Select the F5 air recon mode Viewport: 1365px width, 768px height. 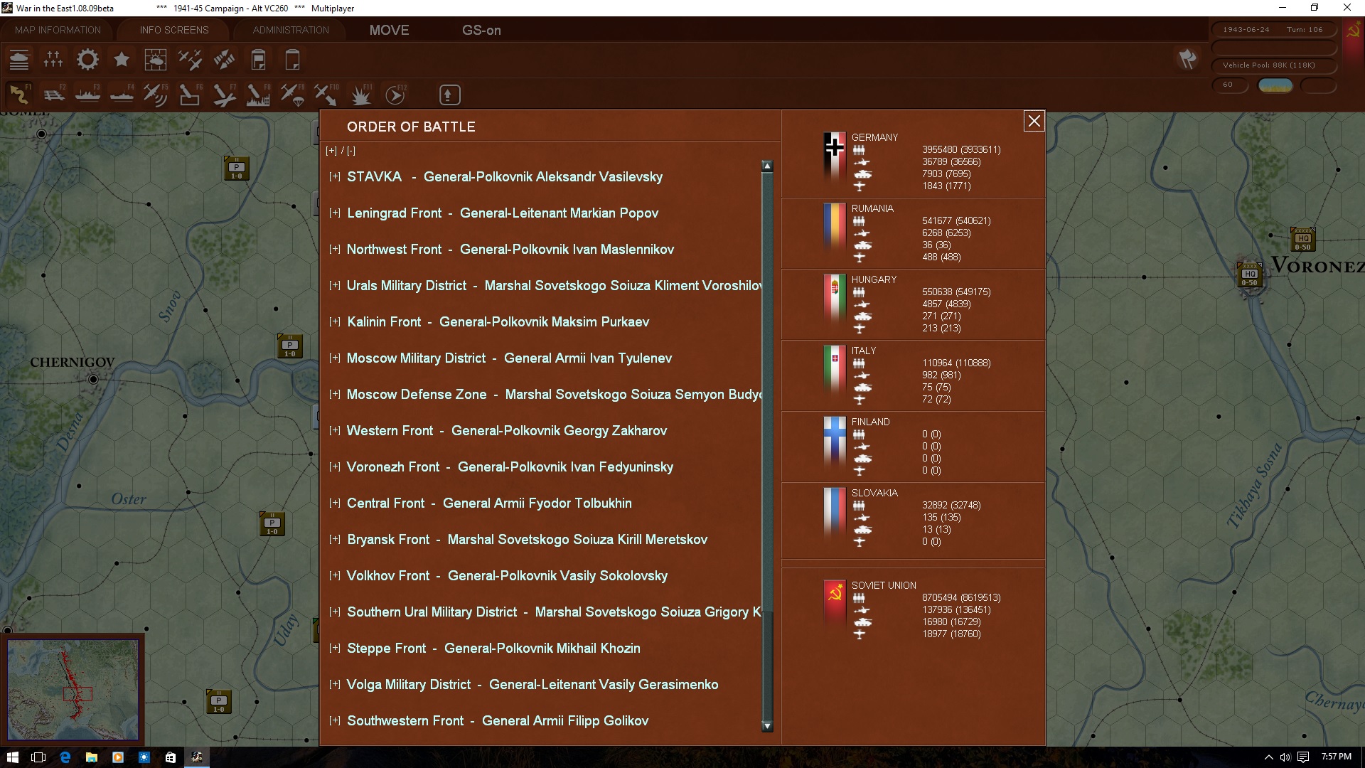point(156,95)
